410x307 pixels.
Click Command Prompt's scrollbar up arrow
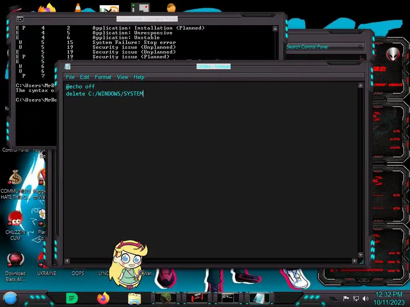coord(275,28)
